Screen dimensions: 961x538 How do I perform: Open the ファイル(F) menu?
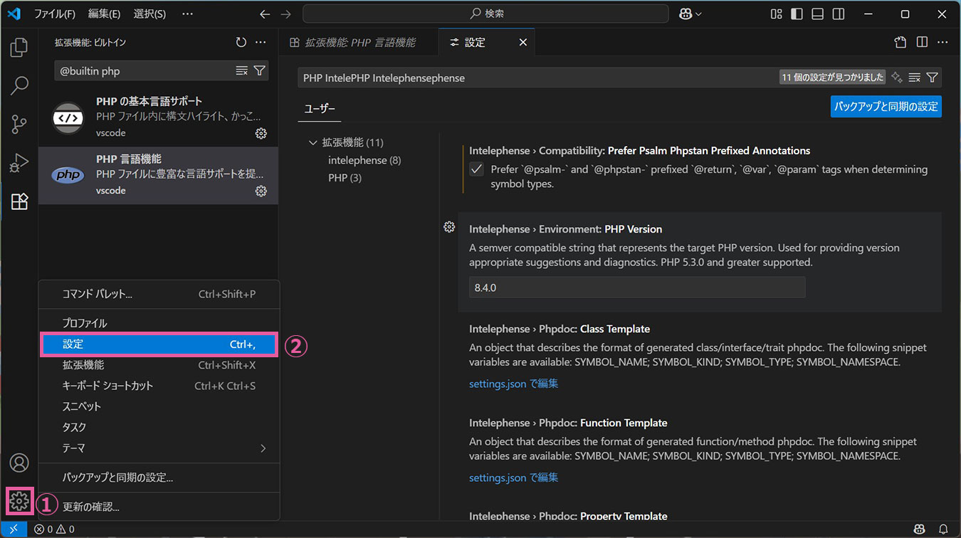click(x=55, y=14)
